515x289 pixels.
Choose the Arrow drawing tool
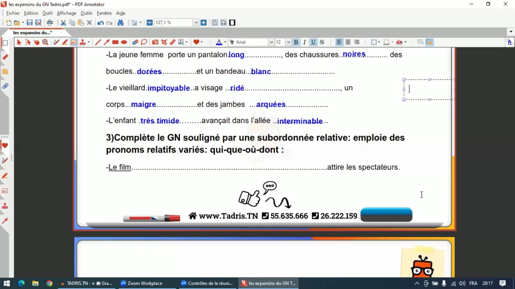point(106,42)
